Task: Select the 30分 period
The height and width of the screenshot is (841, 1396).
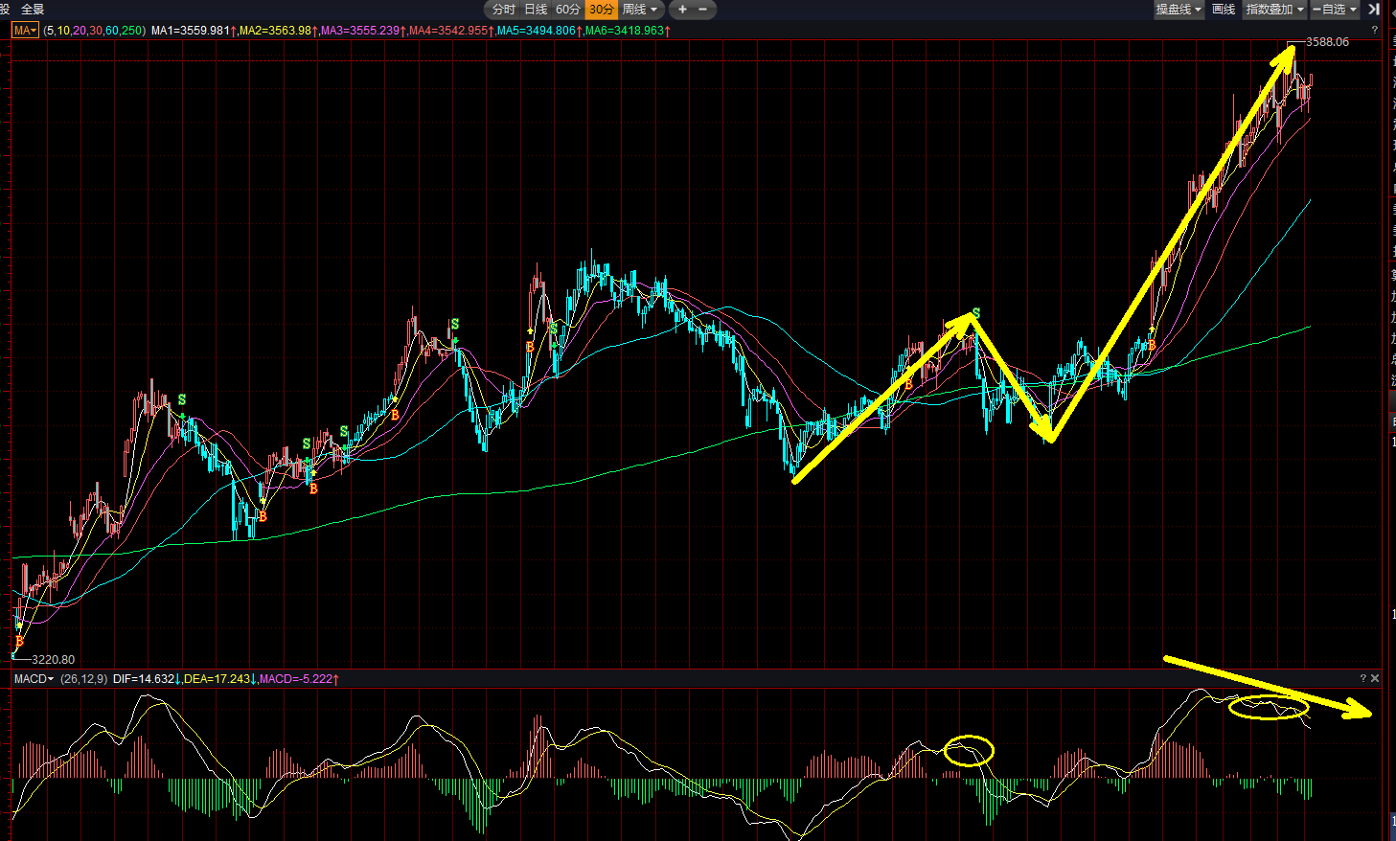Action: click(602, 10)
